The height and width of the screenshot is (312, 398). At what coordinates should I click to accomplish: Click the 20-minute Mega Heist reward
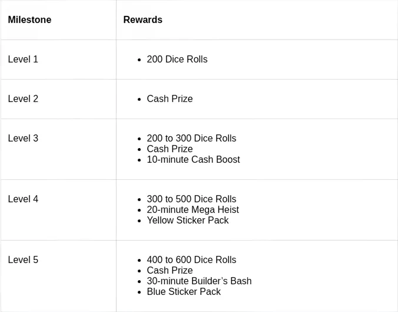click(193, 210)
